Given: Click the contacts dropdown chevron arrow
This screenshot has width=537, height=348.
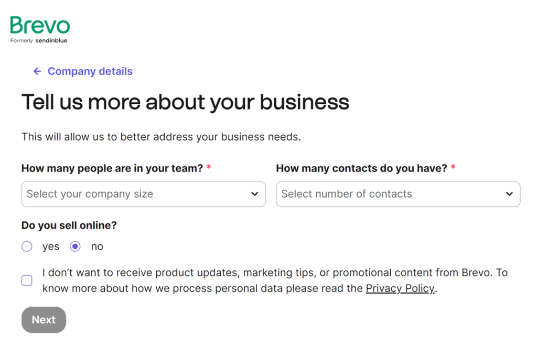Looking at the screenshot, I should coord(509,194).
